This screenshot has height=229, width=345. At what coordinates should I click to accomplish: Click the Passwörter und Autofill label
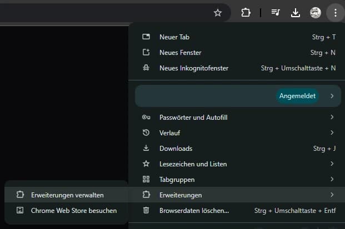tap(193, 118)
